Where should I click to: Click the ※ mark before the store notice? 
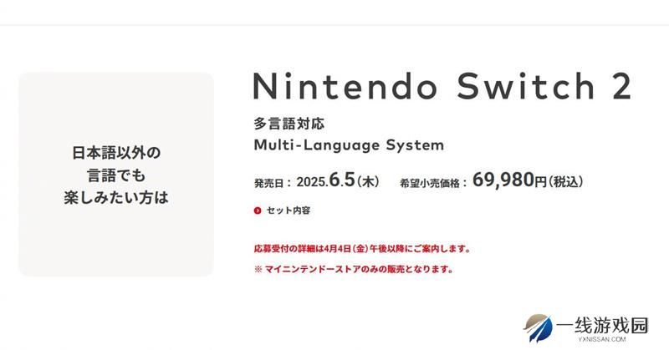258,270
